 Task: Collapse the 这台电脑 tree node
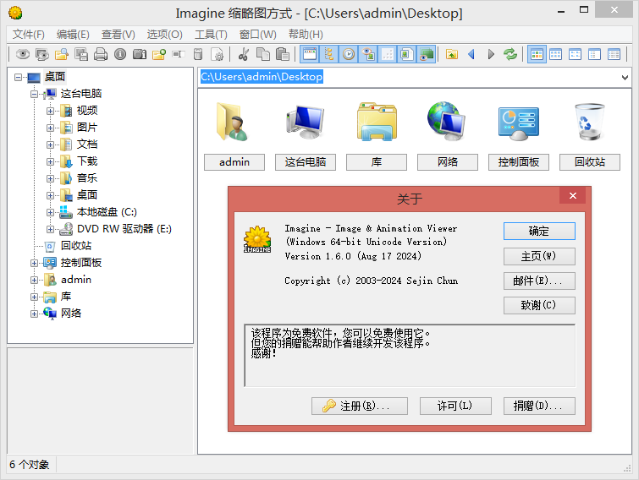(x=34, y=94)
